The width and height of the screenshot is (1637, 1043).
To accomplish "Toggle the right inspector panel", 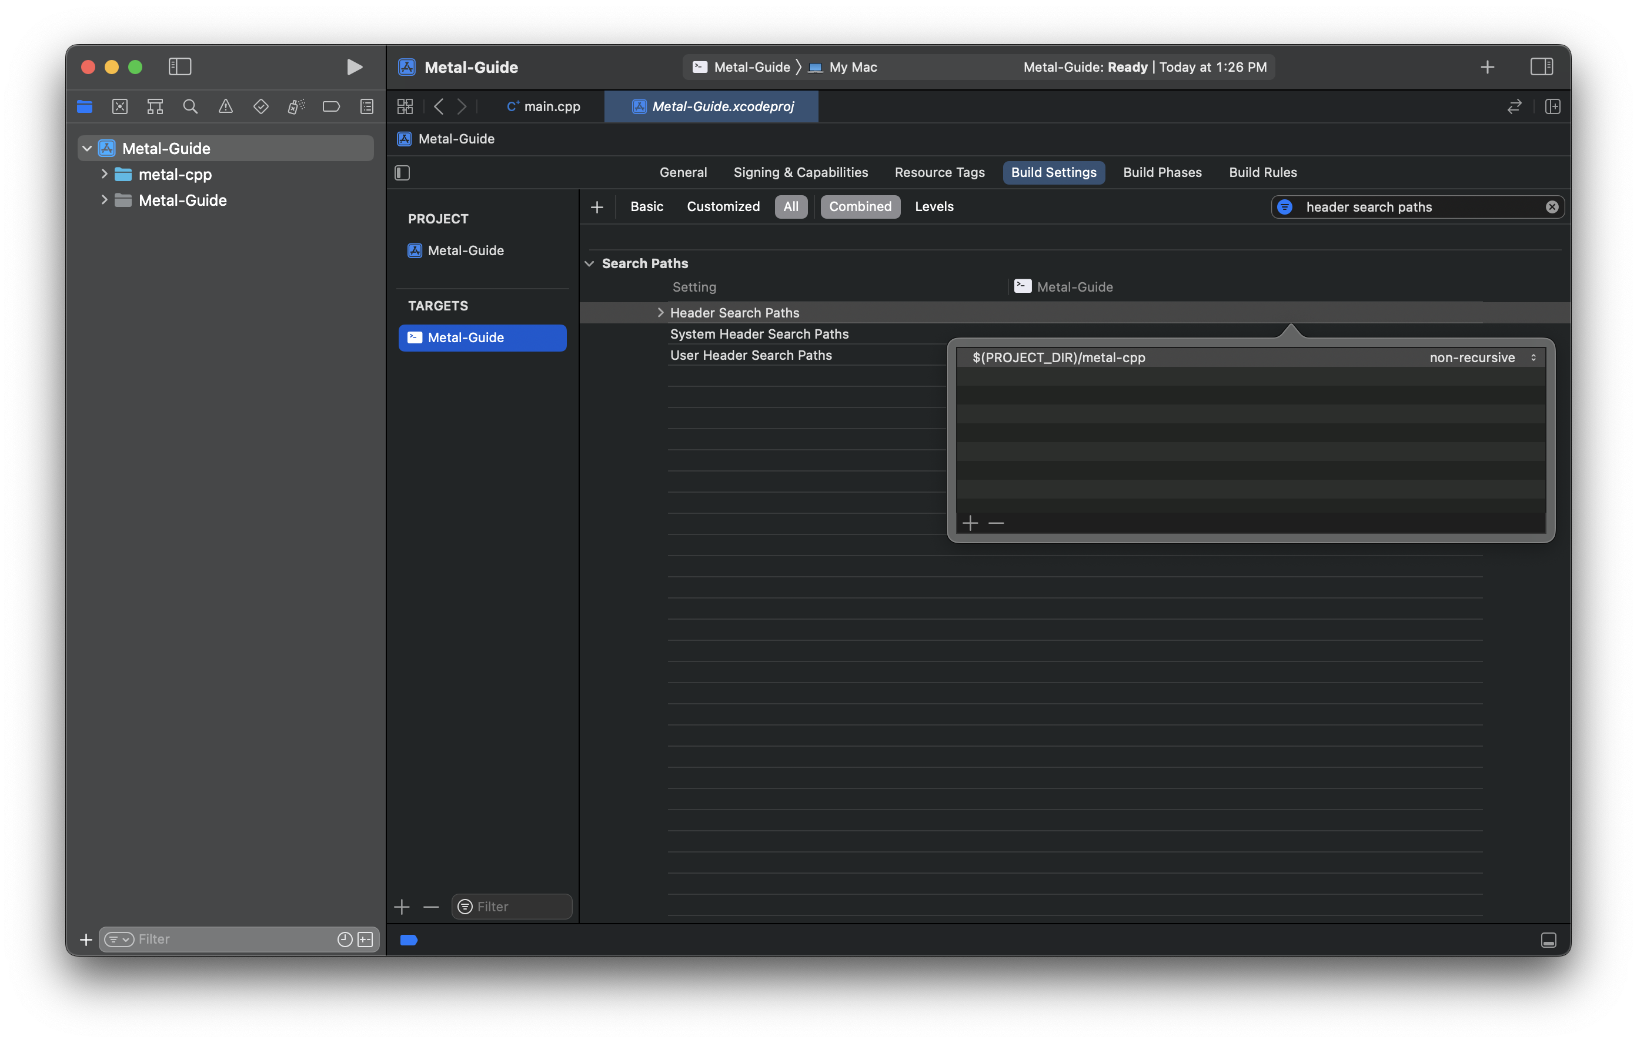I will pyautogui.click(x=1541, y=66).
